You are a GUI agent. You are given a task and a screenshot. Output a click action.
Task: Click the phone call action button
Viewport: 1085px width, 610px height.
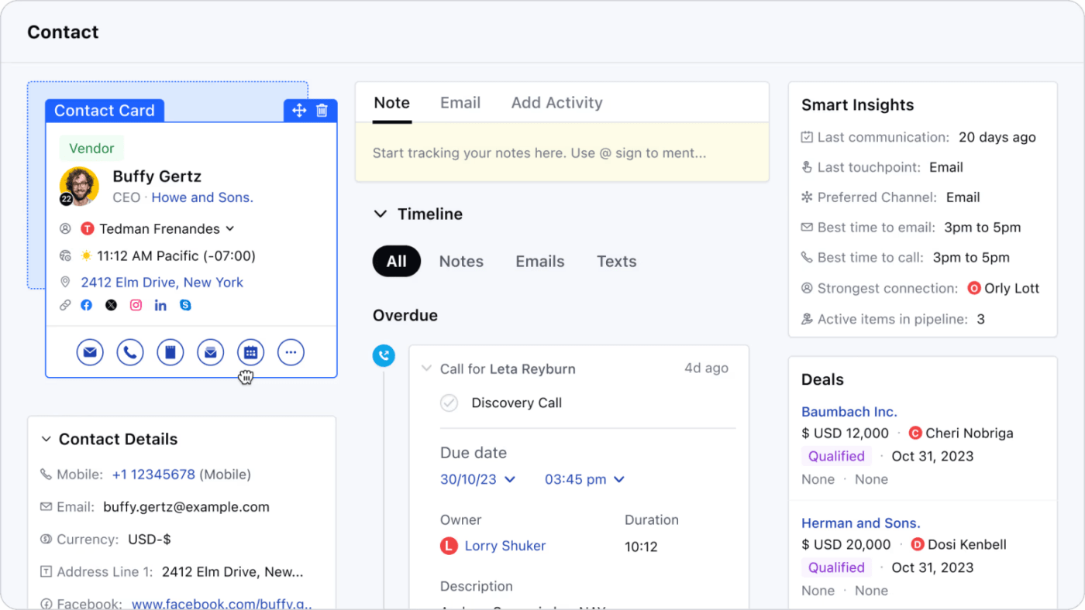coord(130,353)
